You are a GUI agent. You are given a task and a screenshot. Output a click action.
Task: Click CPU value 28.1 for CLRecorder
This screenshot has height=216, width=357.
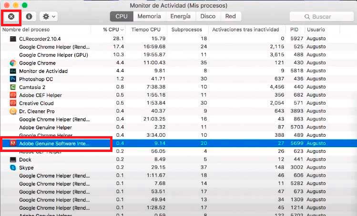pyautogui.click(x=118, y=39)
